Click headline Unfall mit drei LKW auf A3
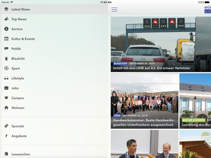This screenshot has height=158, width=211. click(152, 68)
